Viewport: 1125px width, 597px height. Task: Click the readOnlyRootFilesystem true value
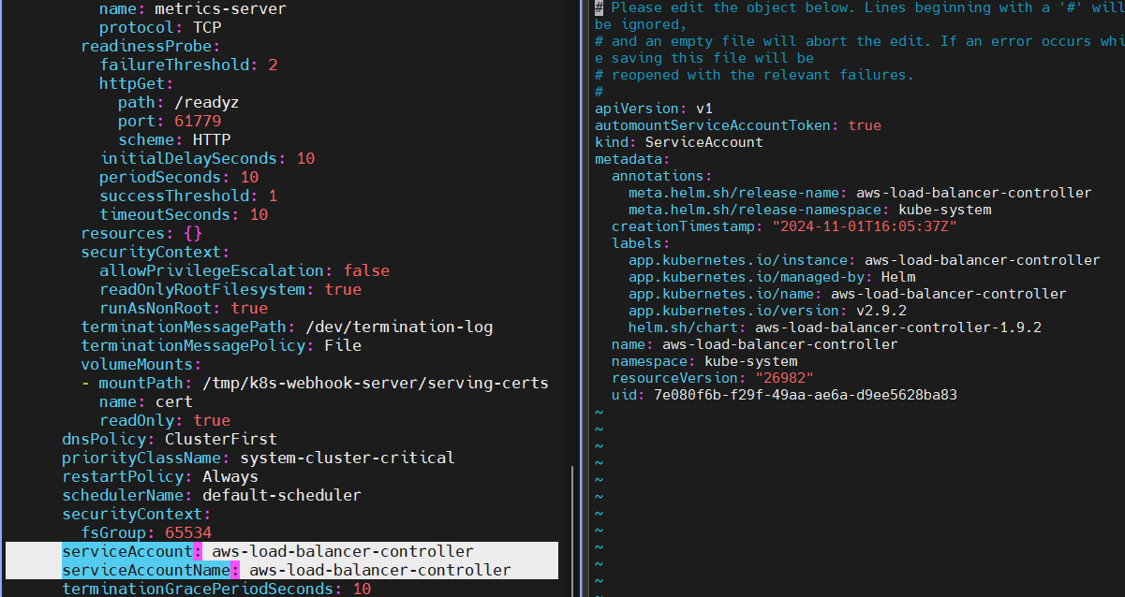(343, 289)
